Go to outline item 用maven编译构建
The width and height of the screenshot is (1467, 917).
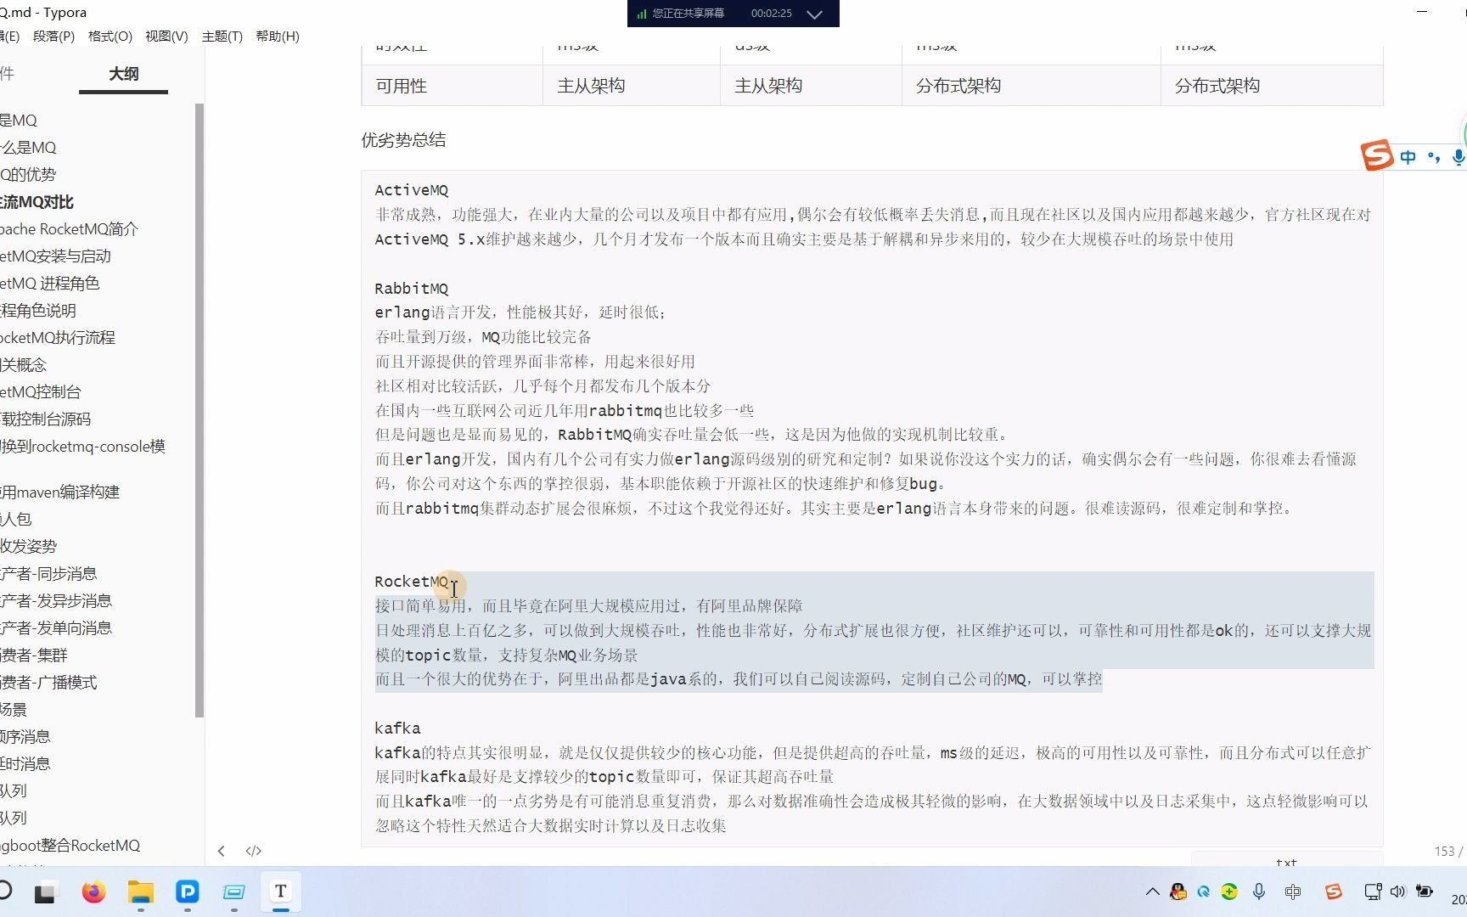pos(59,492)
